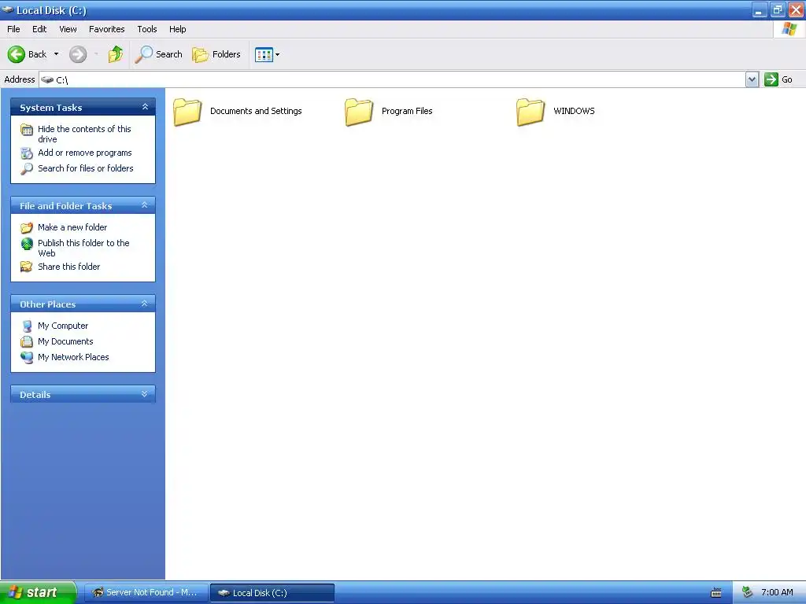Click the My Network Places icon

pyautogui.click(x=27, y=358)
